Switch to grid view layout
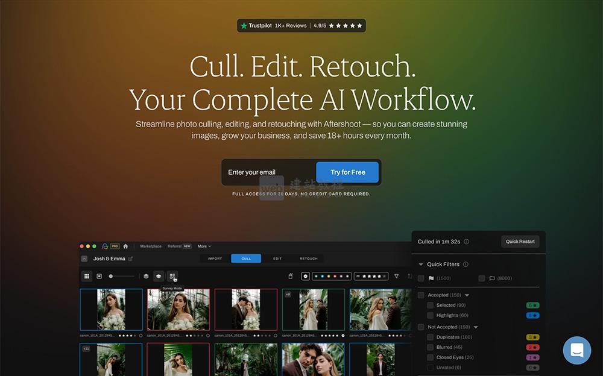603x376 pixels. (x=87, y=276)
